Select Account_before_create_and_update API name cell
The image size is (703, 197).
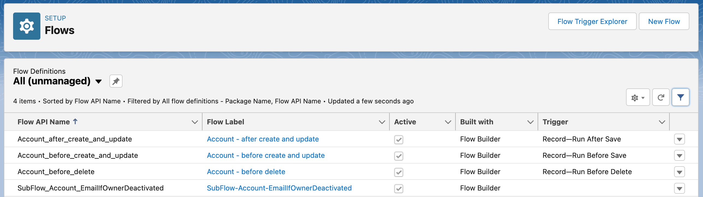coord(78,155)
